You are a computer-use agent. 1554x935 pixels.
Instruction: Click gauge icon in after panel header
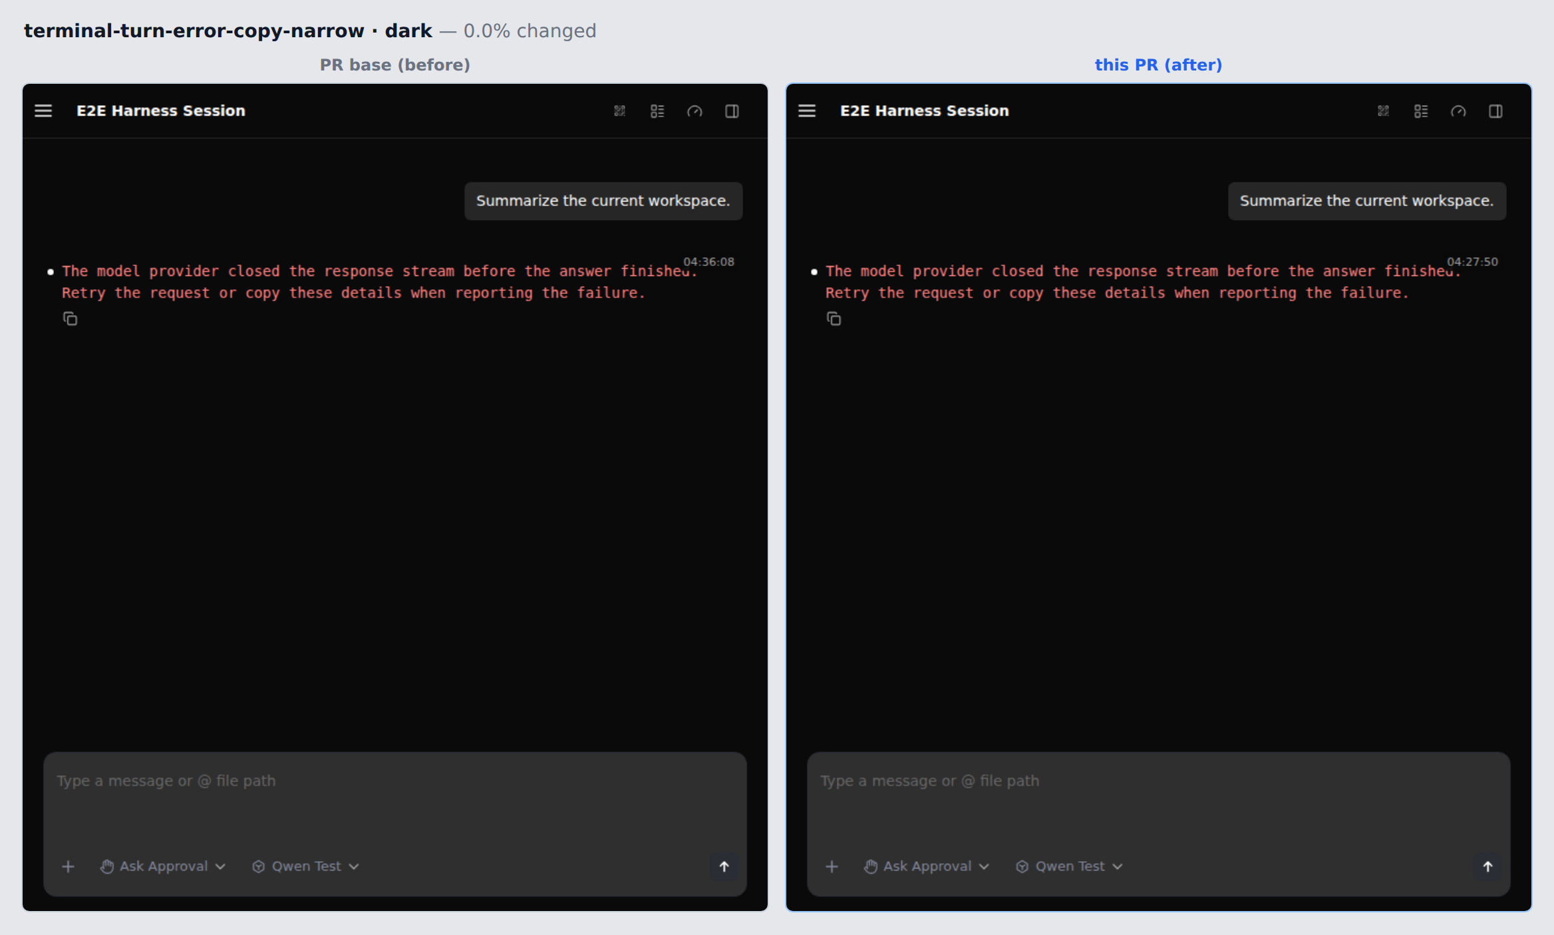click(1458, 111)
